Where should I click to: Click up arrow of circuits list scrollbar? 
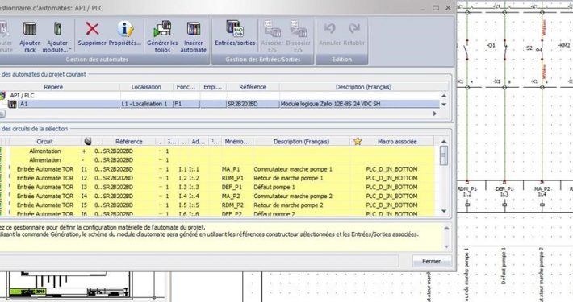[444, 141]
